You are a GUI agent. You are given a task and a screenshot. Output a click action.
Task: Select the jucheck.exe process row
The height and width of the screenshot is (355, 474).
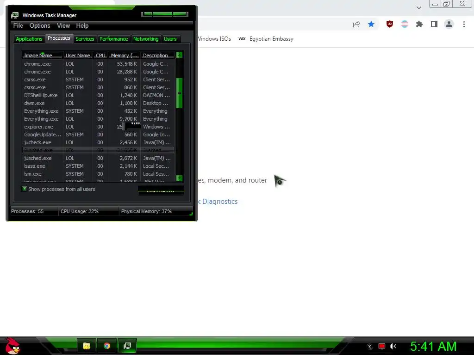(98, 142)
